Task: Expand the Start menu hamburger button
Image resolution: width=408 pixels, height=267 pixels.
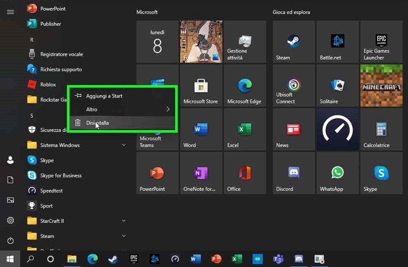Action: (x=11, y=12)
